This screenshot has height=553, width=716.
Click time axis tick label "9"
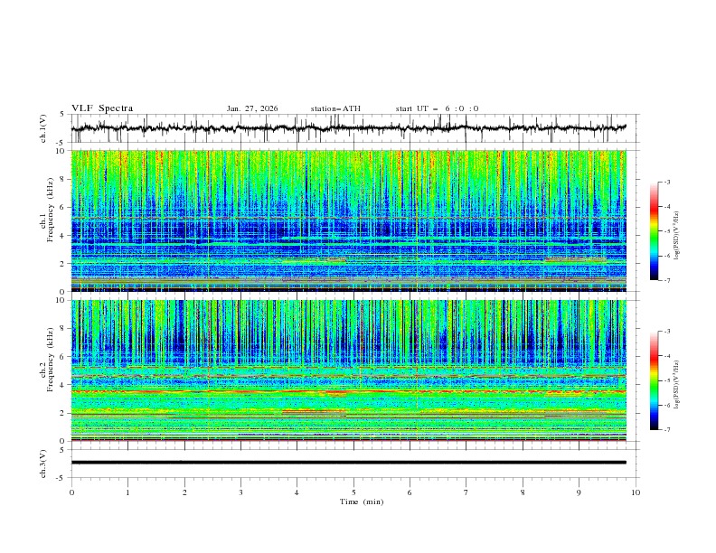tap(579, 492)
